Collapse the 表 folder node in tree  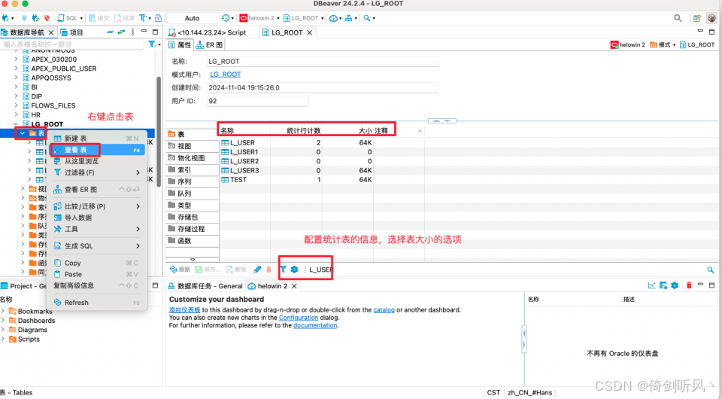coord(22,133)
